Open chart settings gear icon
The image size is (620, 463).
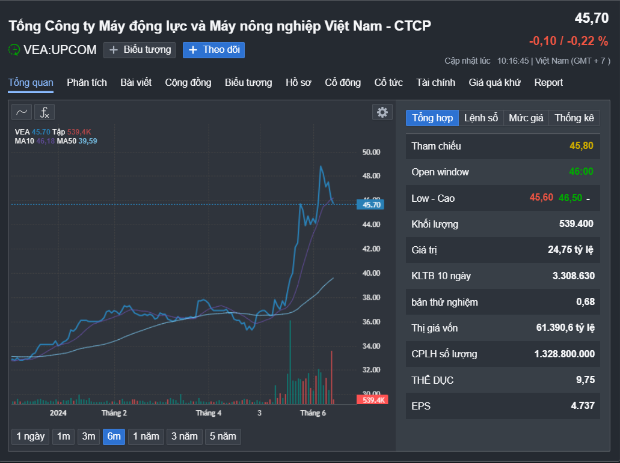[x=382, y=112]
